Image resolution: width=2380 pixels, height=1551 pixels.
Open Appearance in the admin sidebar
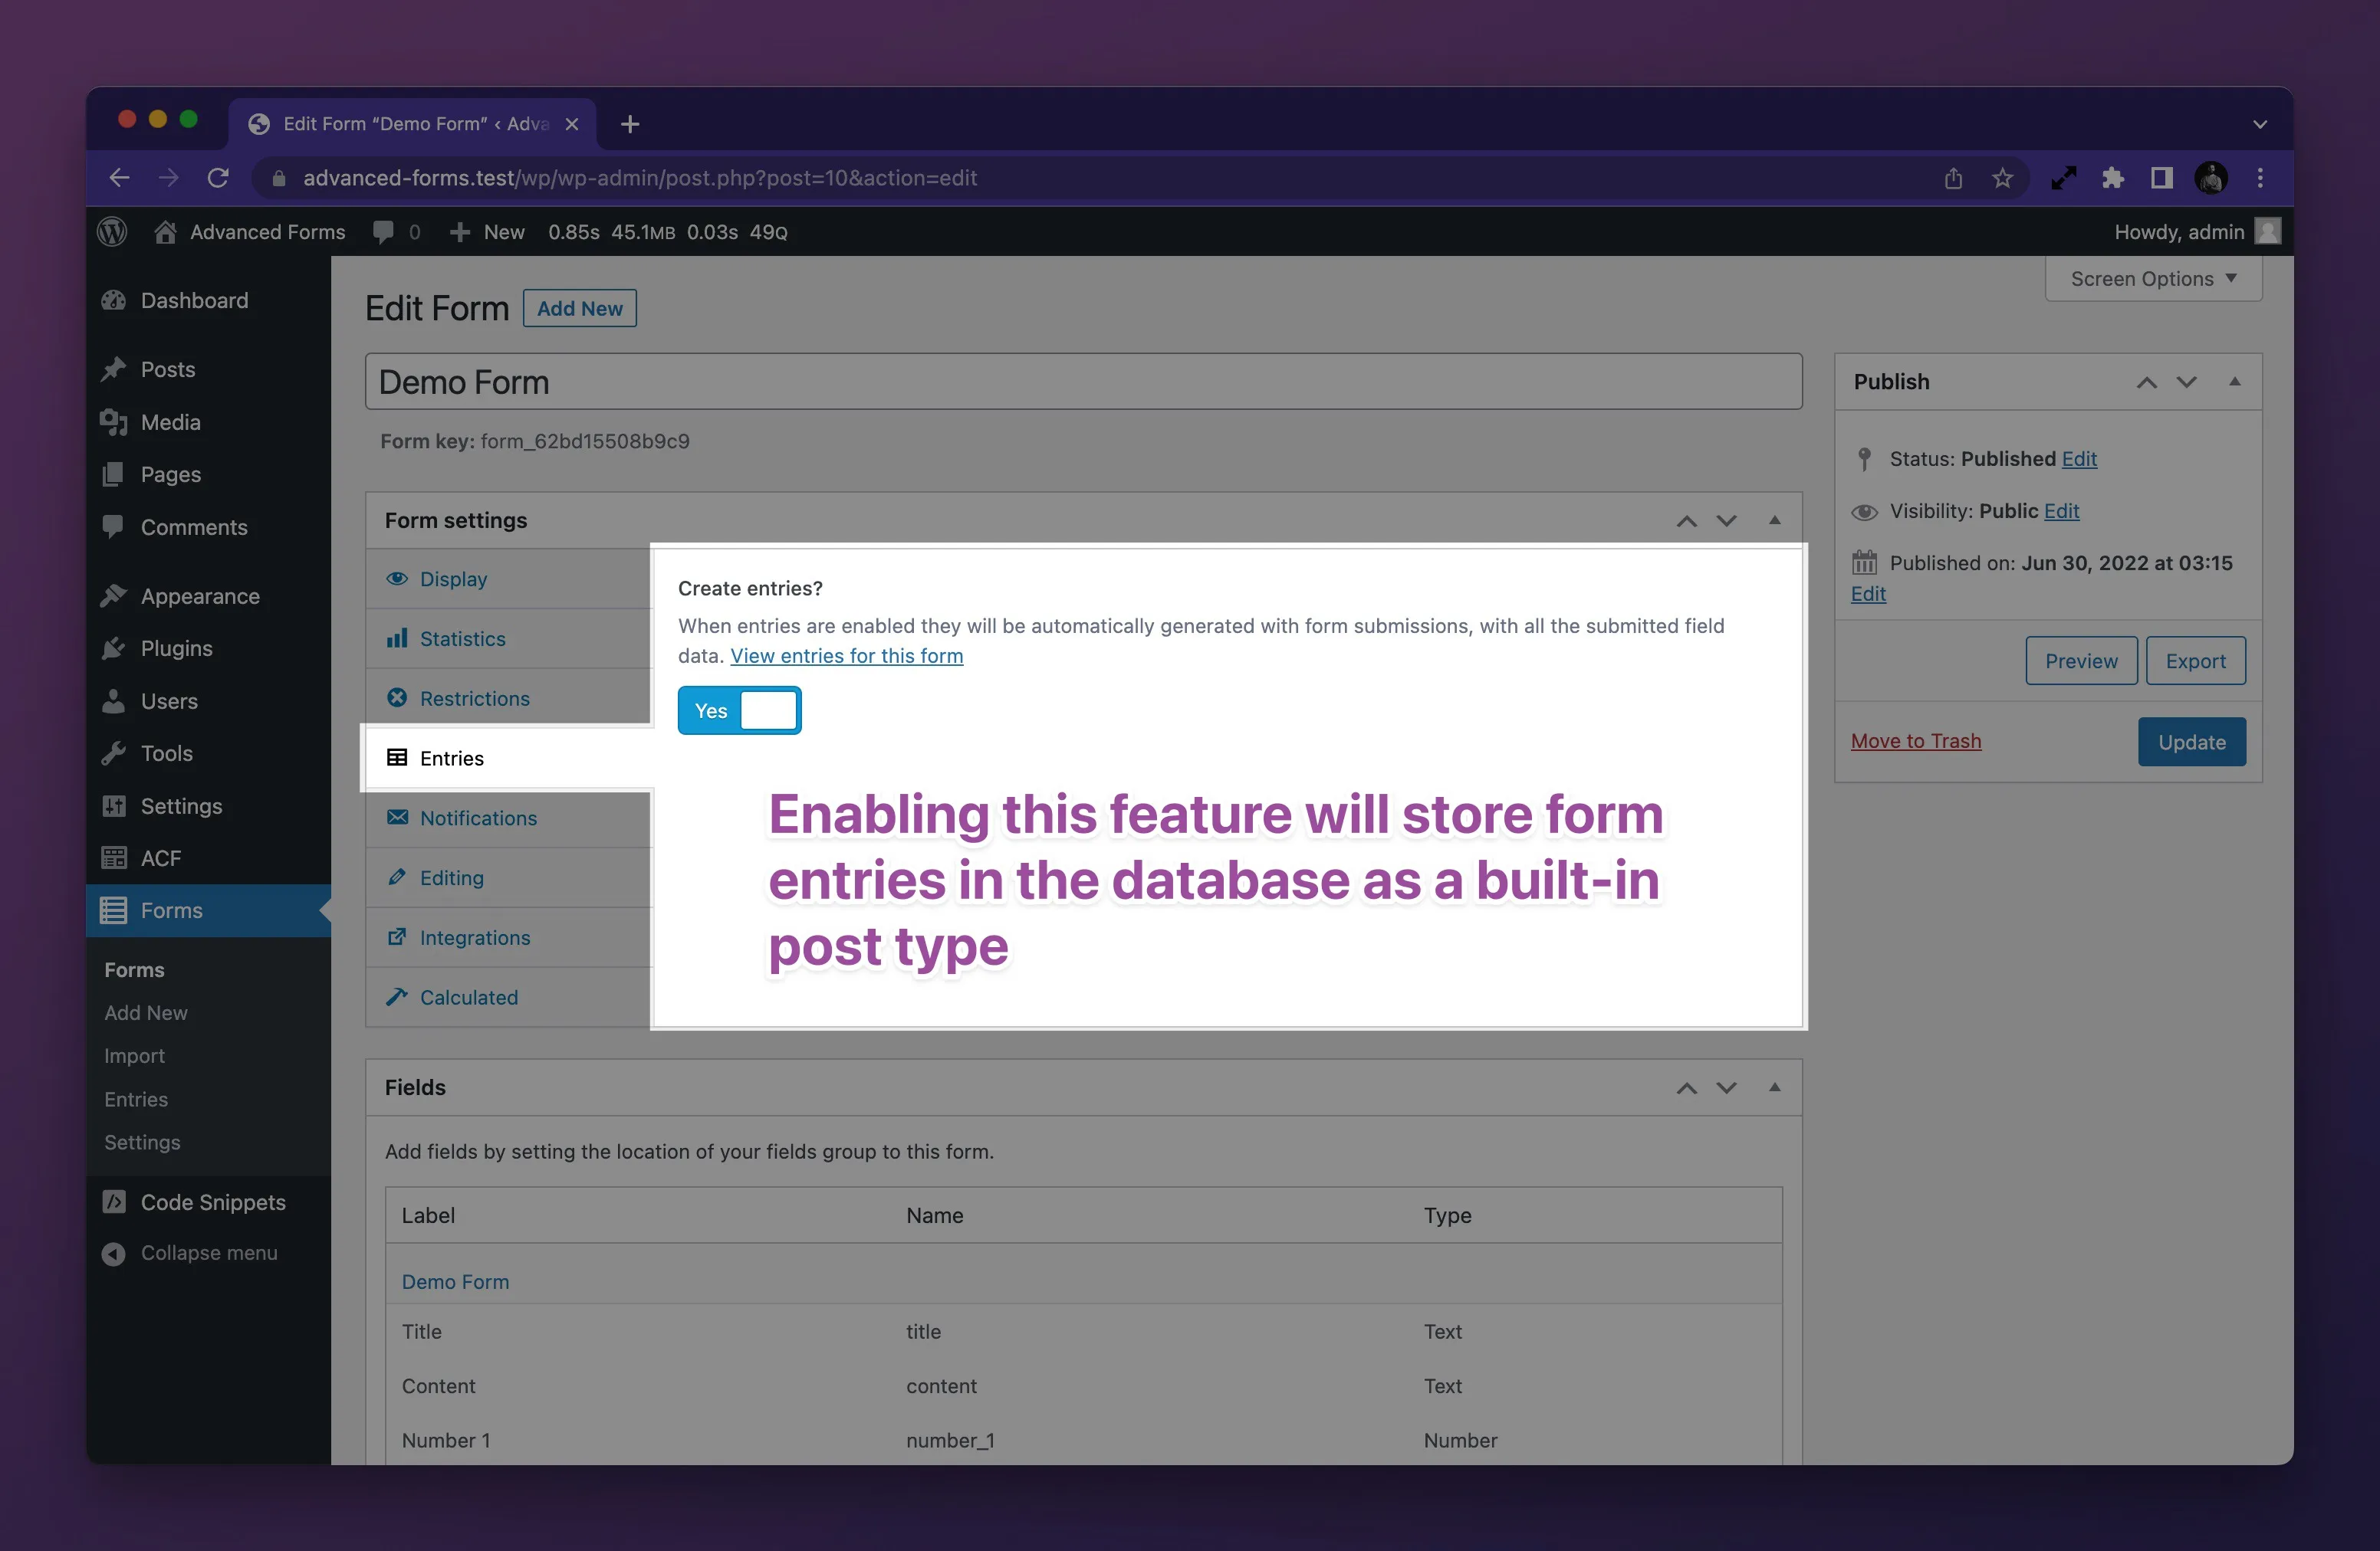point(208,597)
